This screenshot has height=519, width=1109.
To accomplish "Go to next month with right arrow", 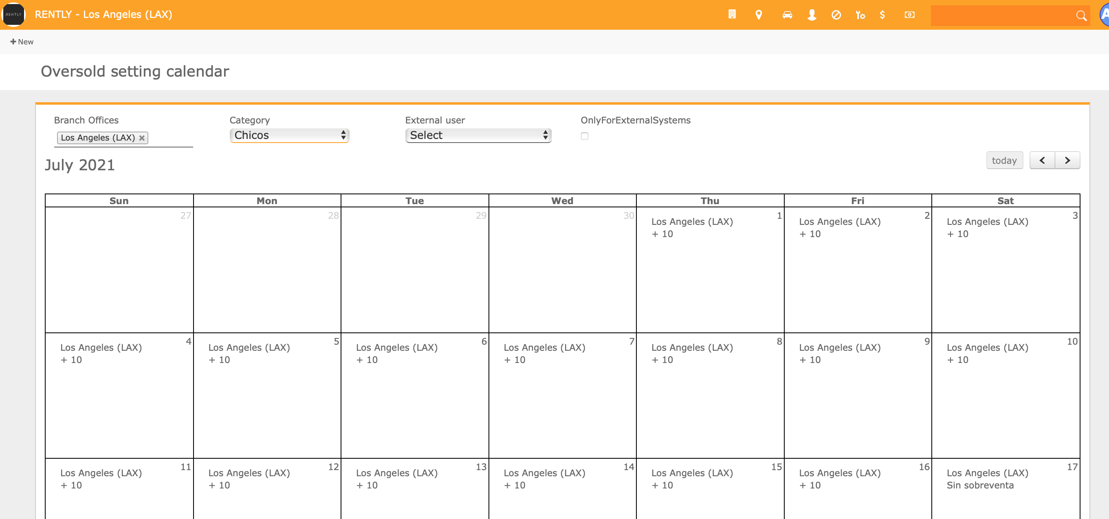I will [1067, 160].
